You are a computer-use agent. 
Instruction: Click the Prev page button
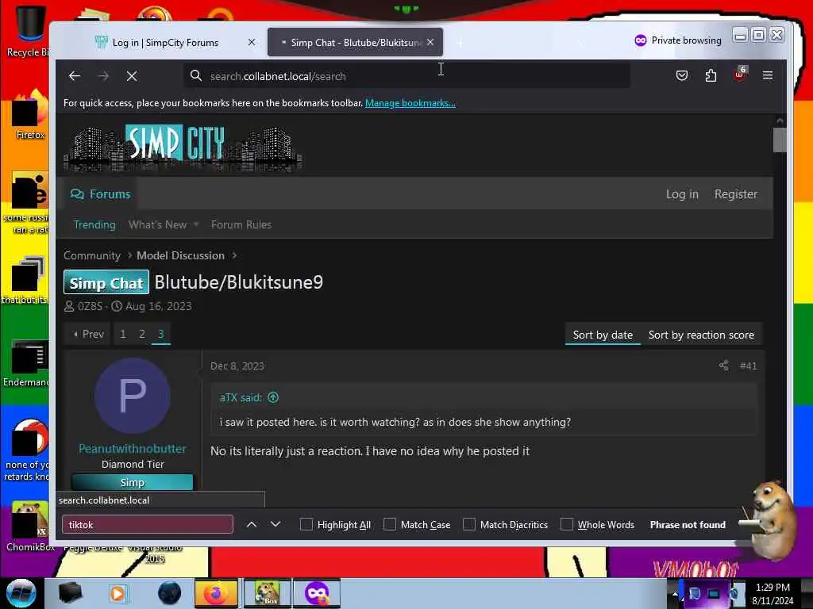click(x=89, y=334)
